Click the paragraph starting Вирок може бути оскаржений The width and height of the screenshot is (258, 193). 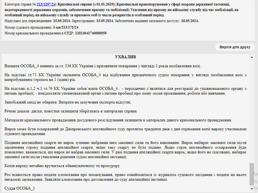126,132
